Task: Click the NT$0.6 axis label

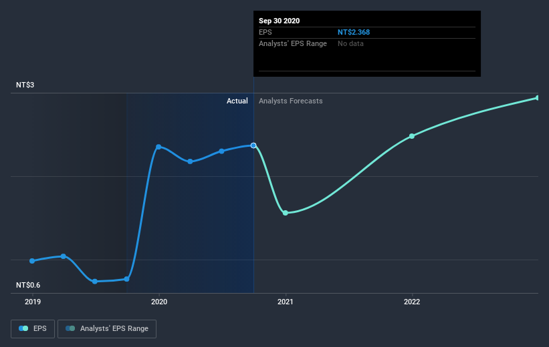Action: (28, 285)
